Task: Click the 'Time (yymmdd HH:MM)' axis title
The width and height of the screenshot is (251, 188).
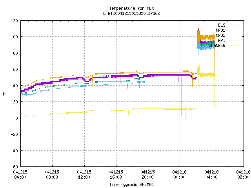Action: (131, 184)
